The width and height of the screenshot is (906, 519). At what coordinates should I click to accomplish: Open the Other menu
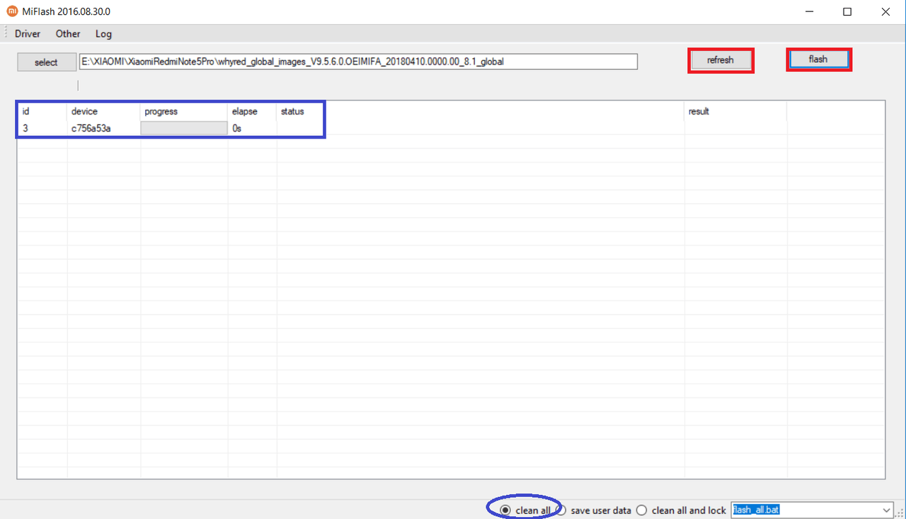[x=68, y=34]
